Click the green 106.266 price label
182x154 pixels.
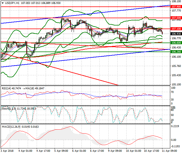[x=176, y=52]
